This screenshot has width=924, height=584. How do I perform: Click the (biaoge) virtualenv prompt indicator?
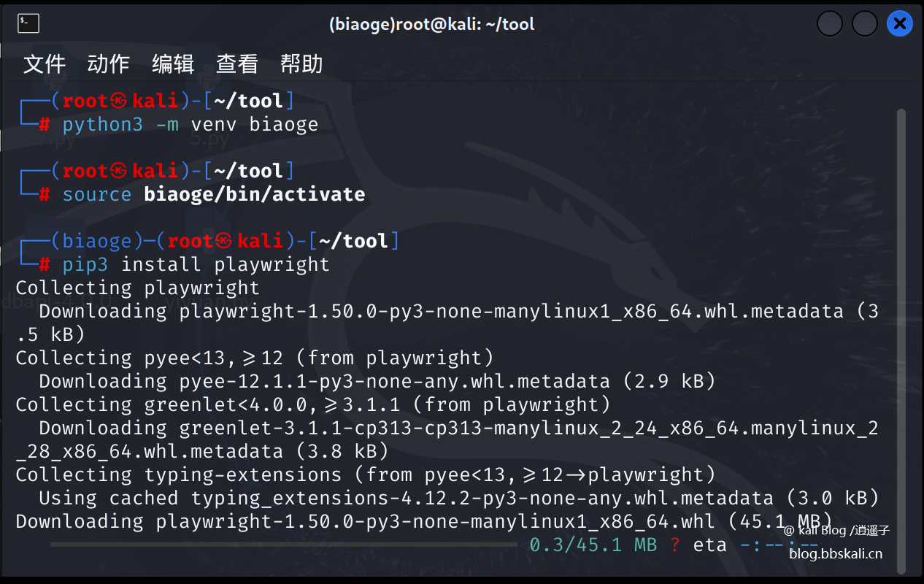(x=98, y=240)
